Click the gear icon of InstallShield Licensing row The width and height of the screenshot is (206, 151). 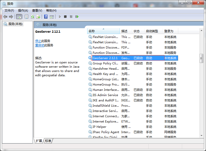90,105
